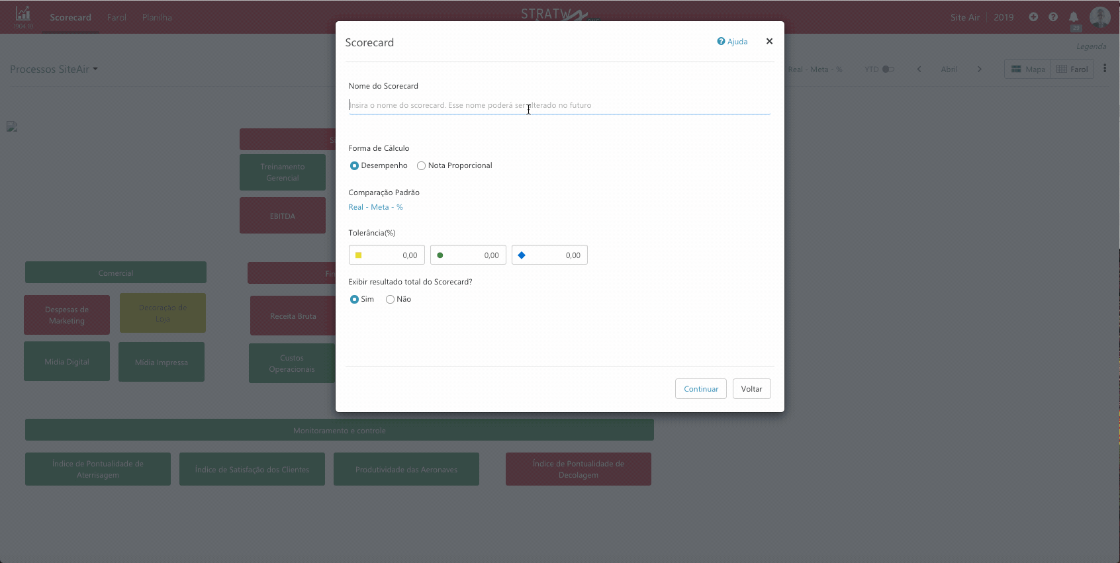Close the Scorecard dialog with X
Image resolution: width=1120 pixels, height=563 pixels.
click(769, 41)
